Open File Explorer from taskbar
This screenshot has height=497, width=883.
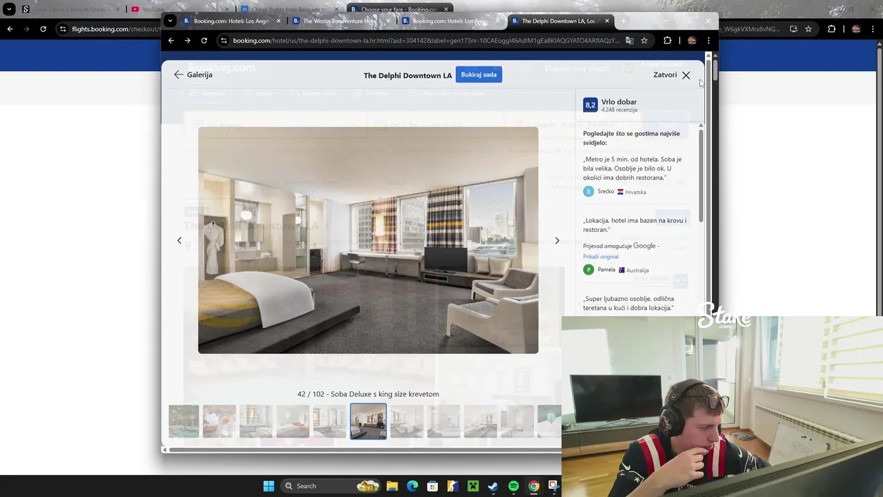tap(392, 486)
